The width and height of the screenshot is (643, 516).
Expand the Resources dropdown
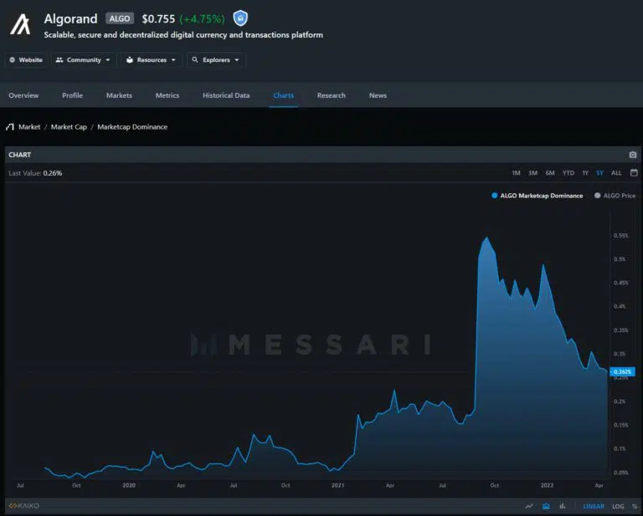(152, 59)
